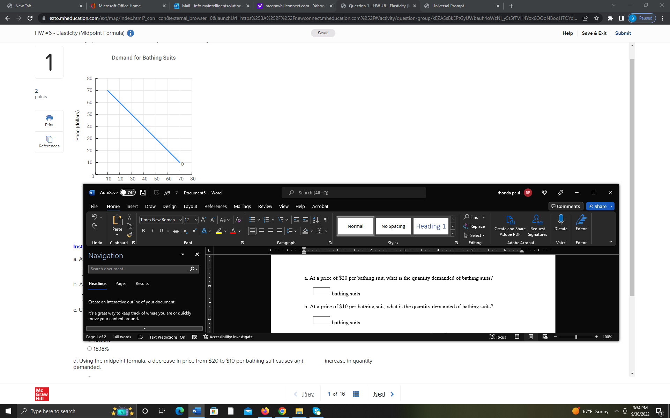The width and height of the screenshot is (670, 418).
Task: Click the Bold formatting icon
Action: tap(143, 231)
